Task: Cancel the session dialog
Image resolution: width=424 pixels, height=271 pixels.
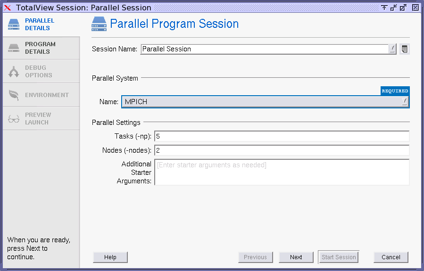Action: (391, 257)
